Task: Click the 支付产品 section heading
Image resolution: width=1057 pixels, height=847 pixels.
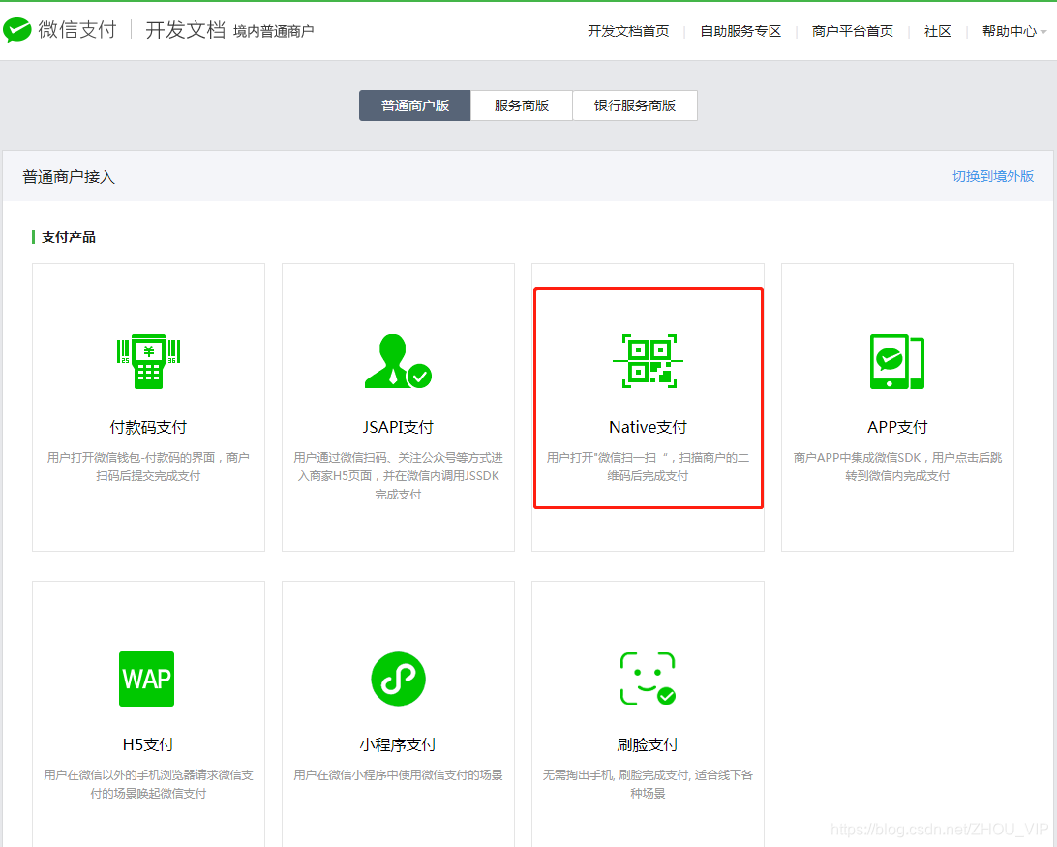Action: pos(68,237)
